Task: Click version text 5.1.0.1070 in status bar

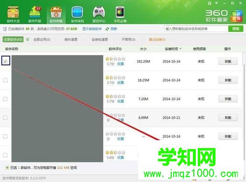Action: [x=38, y=178]
